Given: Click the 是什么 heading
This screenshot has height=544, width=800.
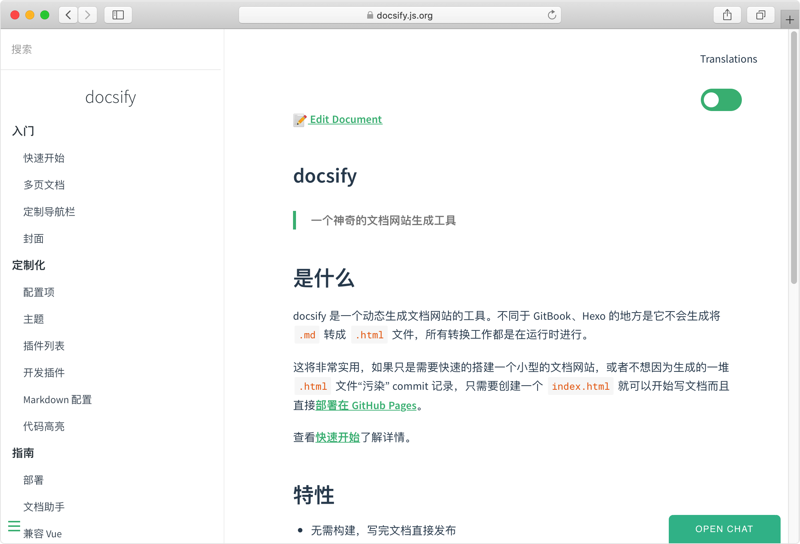Looking at the screenshot, I should pos(324,278).
